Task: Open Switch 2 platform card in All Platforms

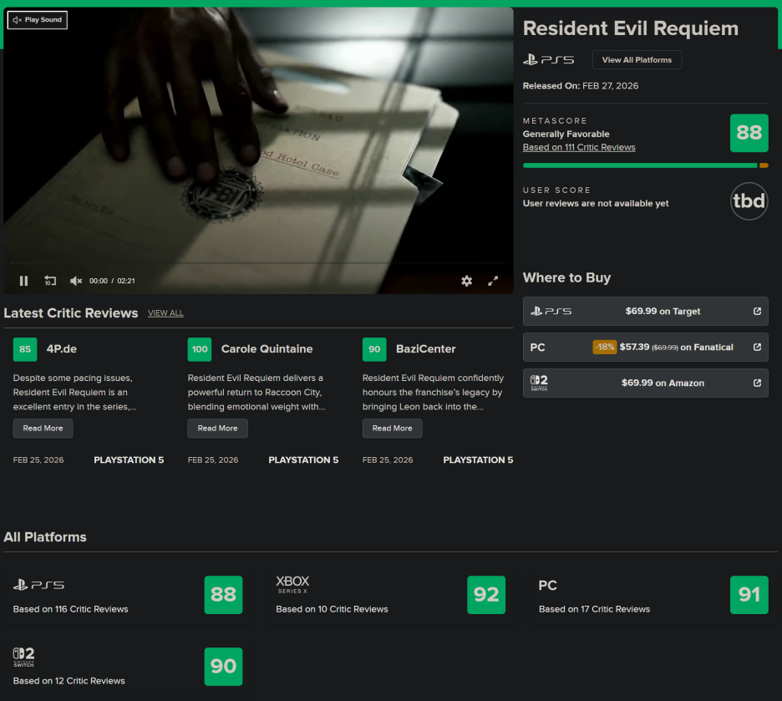Action: [x=128, y=667]
